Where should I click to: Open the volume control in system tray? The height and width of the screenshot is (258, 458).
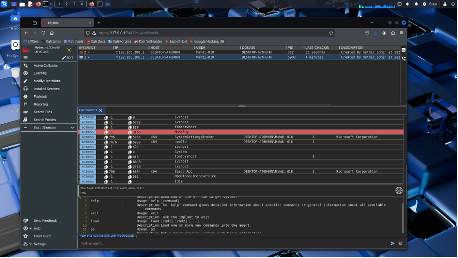[408, 4]
